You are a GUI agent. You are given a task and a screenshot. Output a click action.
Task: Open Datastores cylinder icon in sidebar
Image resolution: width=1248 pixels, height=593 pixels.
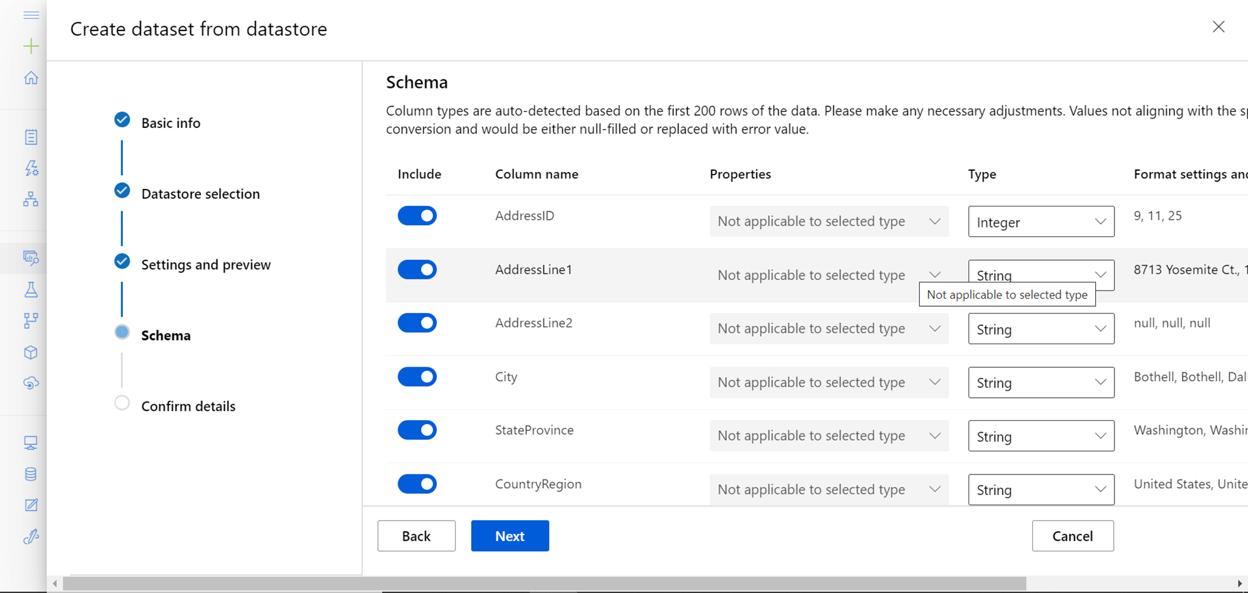pyautogui.click(x=31, y=474)
